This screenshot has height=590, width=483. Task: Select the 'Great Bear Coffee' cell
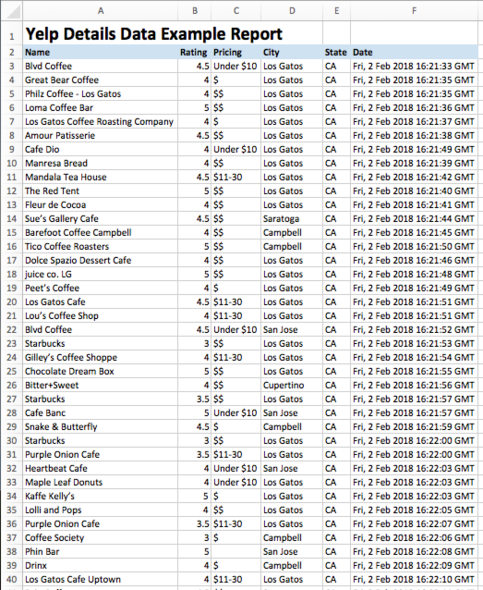(101, 80)
